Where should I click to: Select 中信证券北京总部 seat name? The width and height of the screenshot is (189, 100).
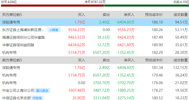click(x=16, y=98)
